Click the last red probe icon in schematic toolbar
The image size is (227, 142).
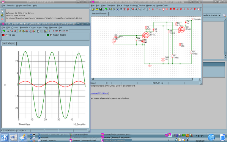tap(199, 9)
